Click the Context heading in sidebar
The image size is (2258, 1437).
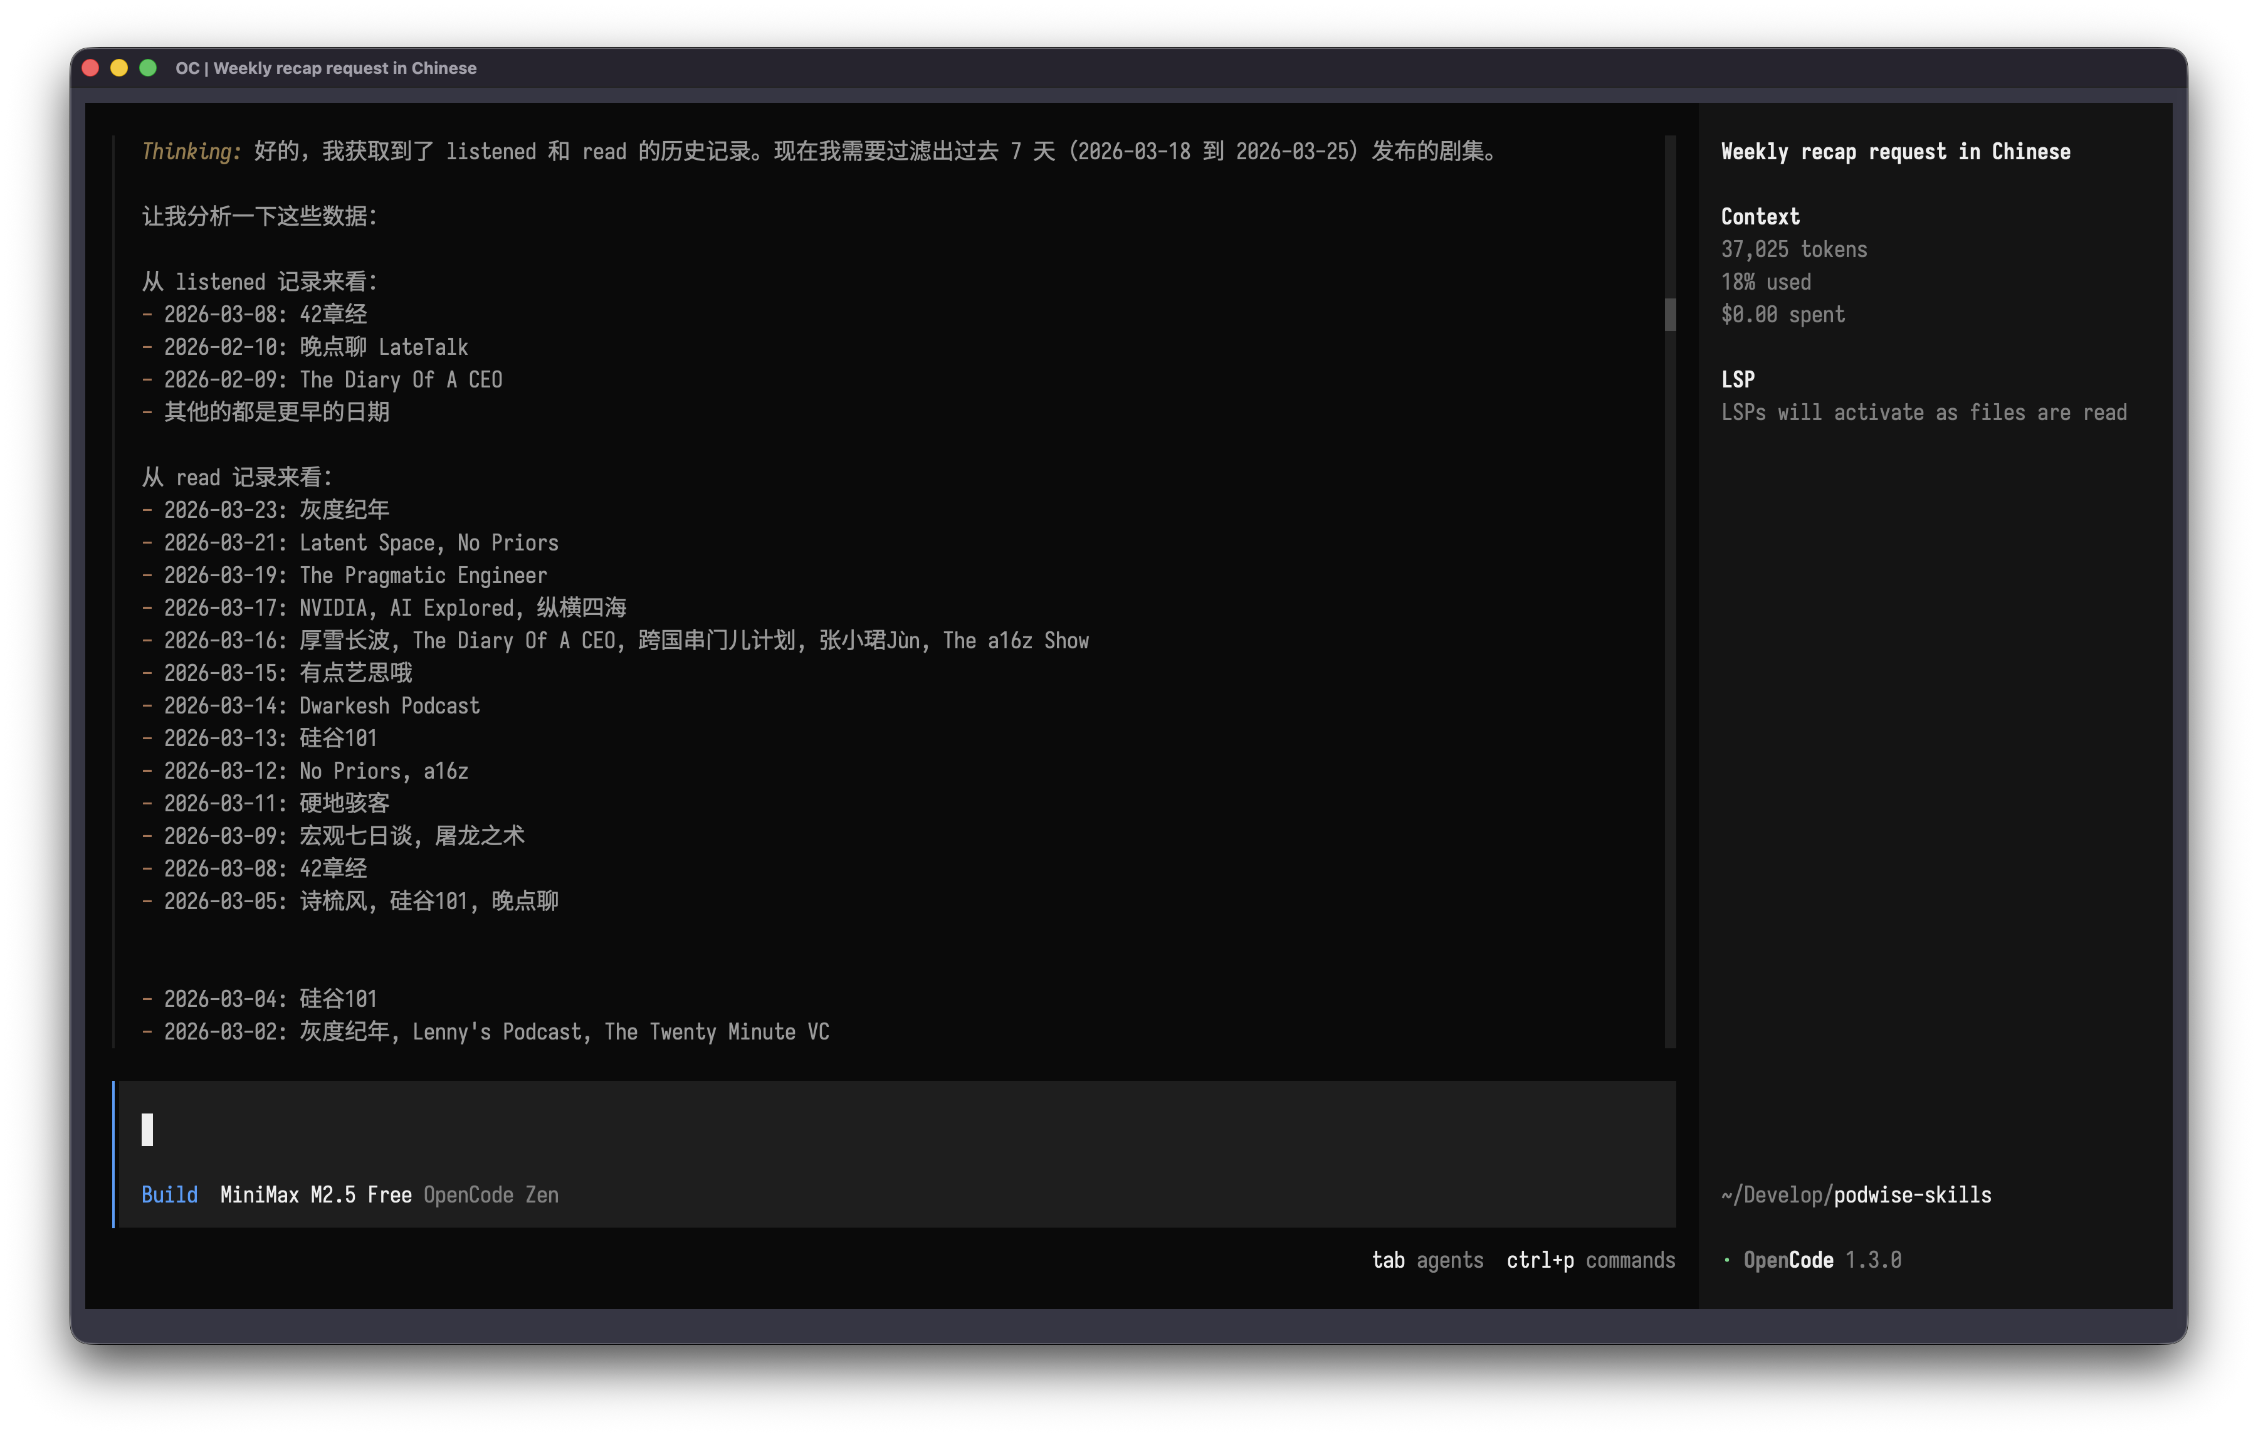pos(1760,217)
